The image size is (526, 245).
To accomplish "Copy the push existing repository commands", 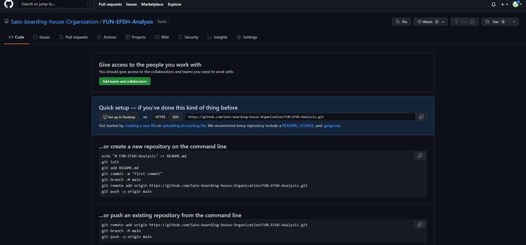I will tap(420, 224).
